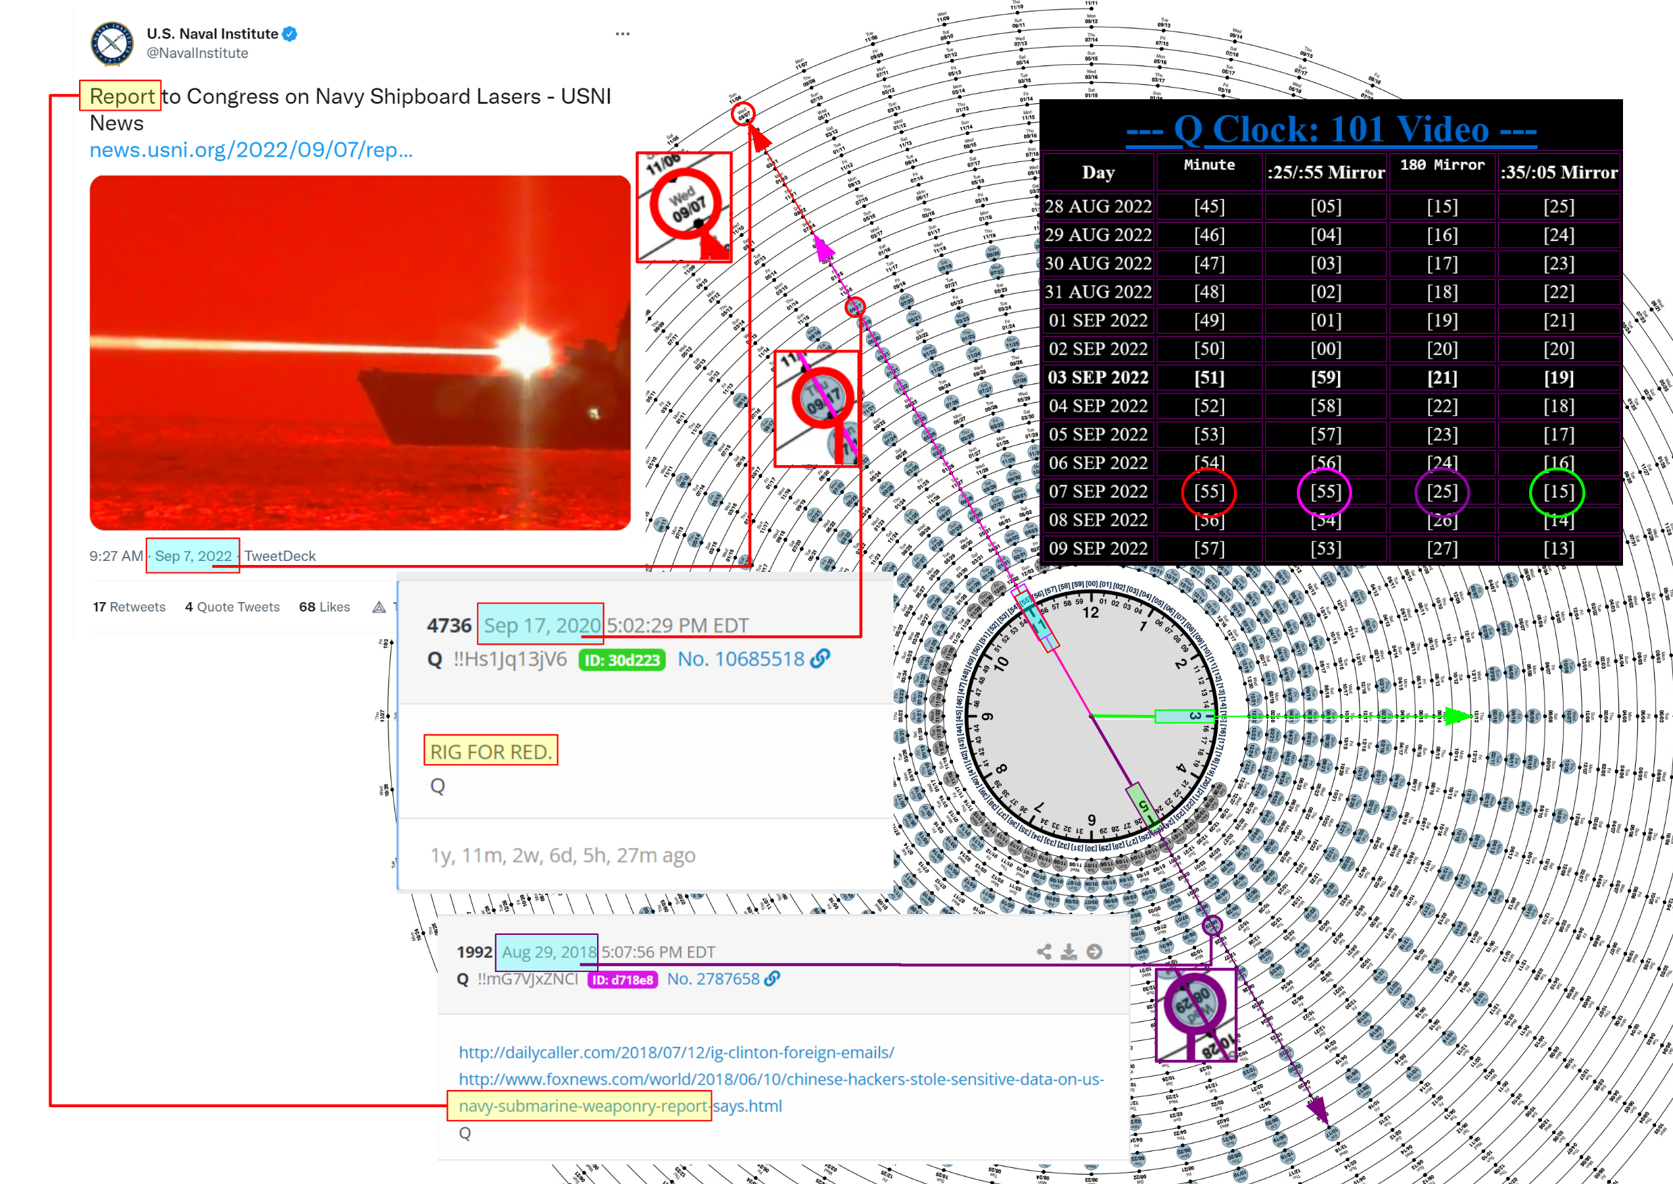
Task: Click Minute cell [51] in 03 SEP row
Action: [1209, 377]
